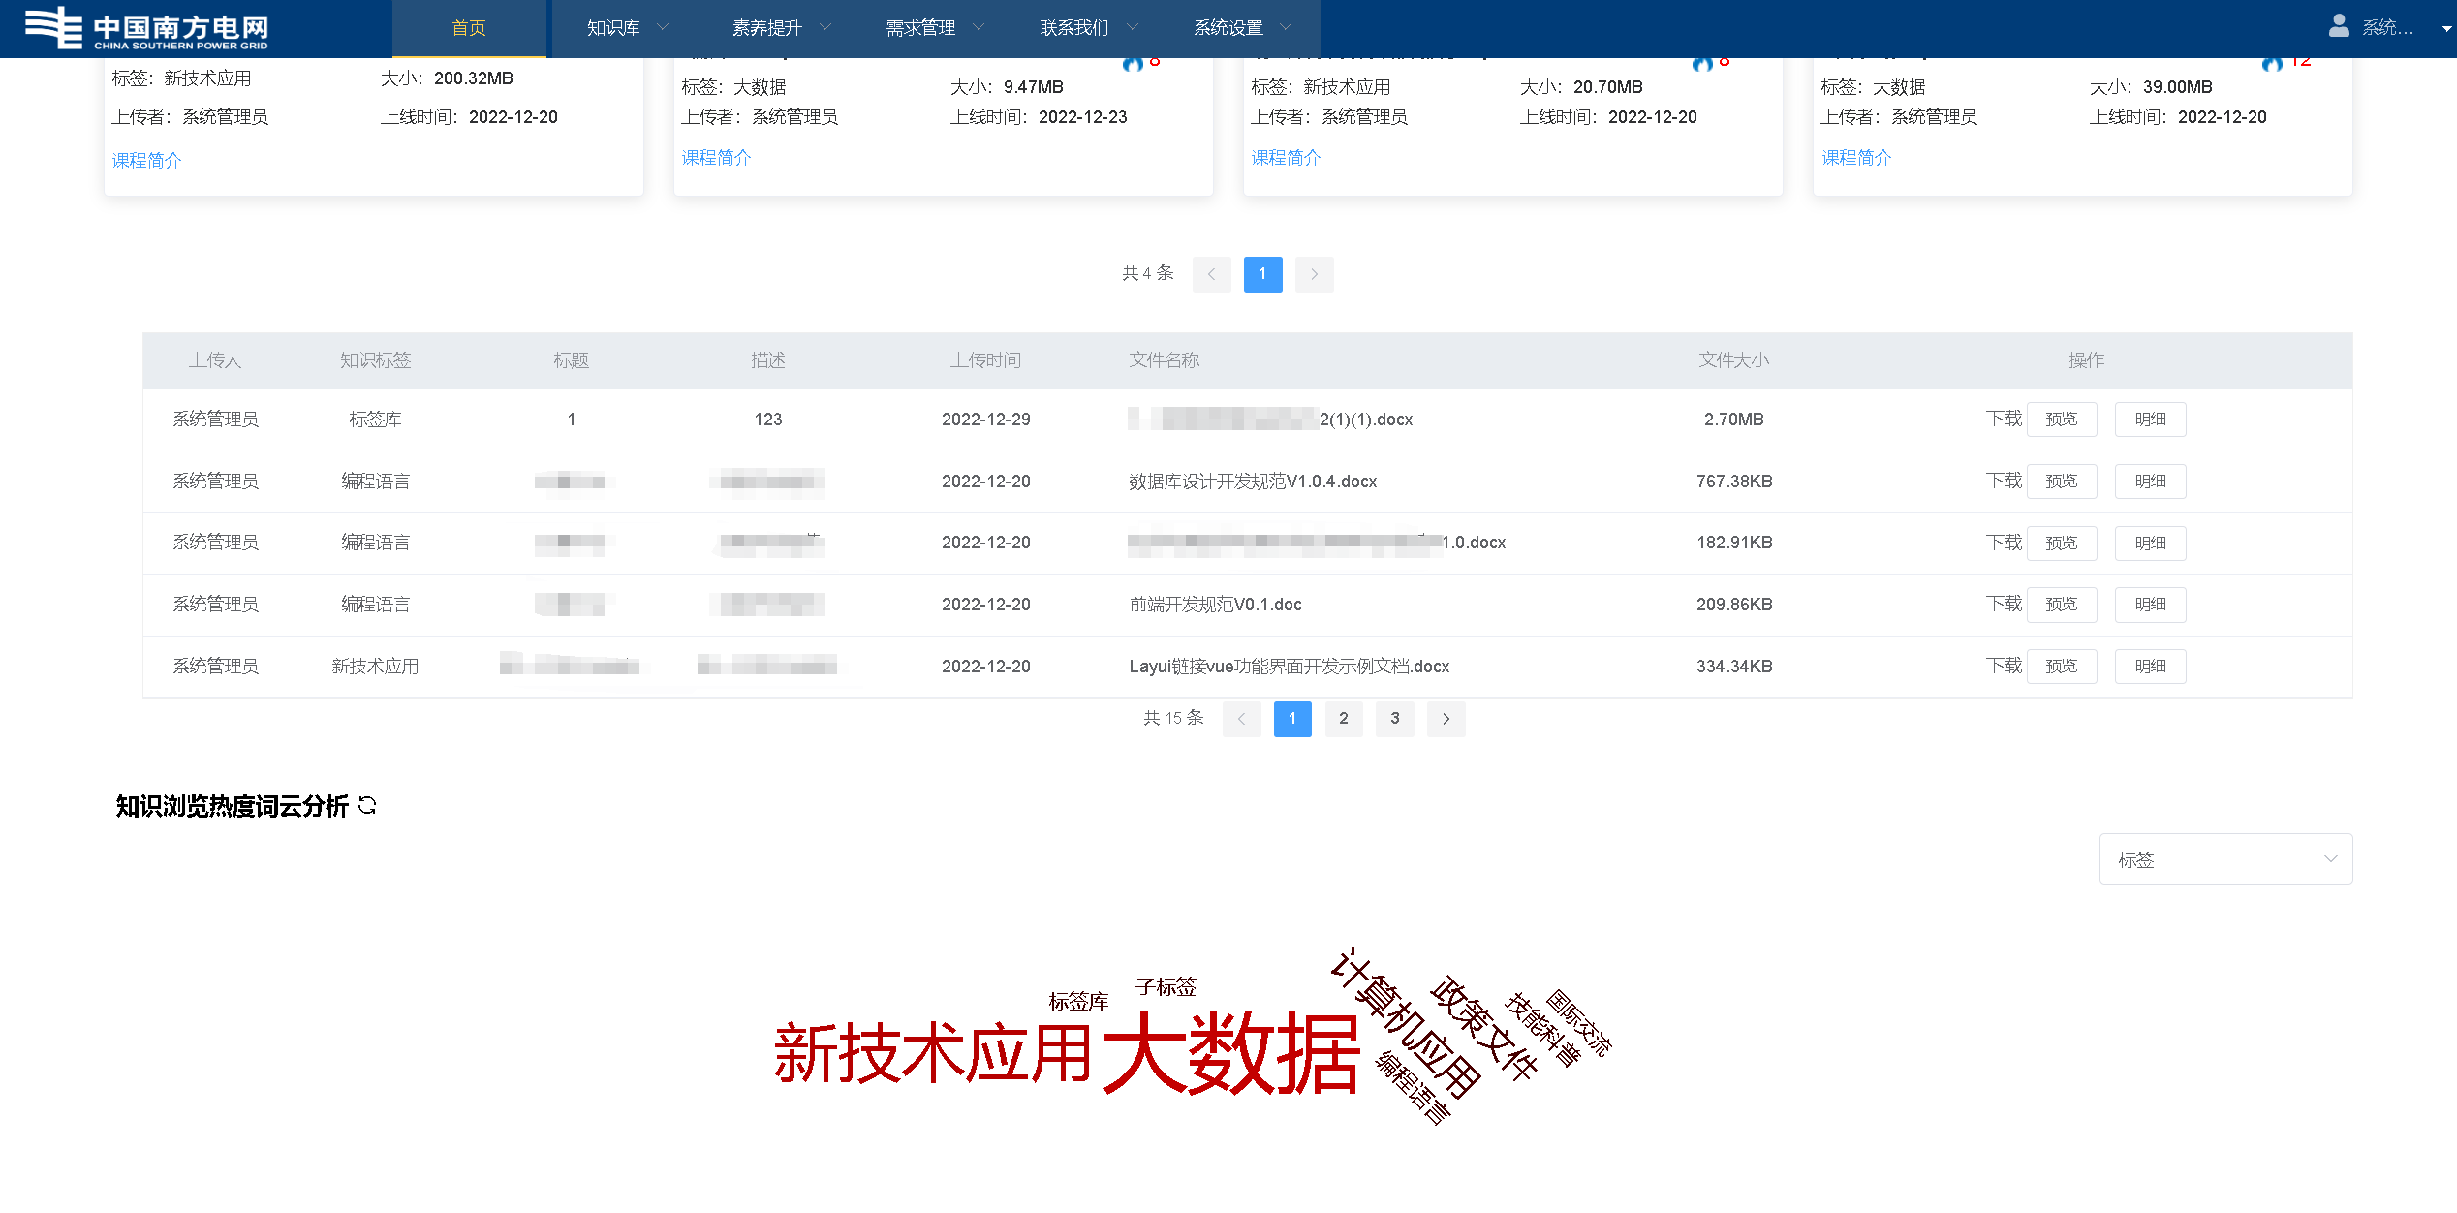This screenshot has width=2457, height=1213.
Task: Click the 知识标签 column header
Action: coord(376,360)
